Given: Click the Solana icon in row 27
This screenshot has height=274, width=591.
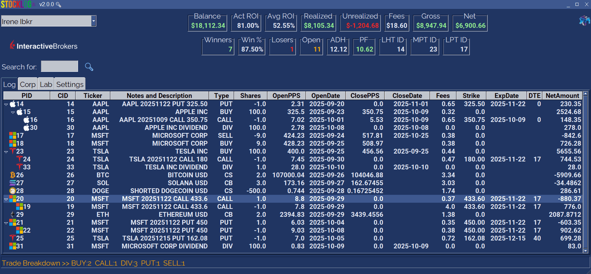Looking at the screenshot, I should 13,183.
